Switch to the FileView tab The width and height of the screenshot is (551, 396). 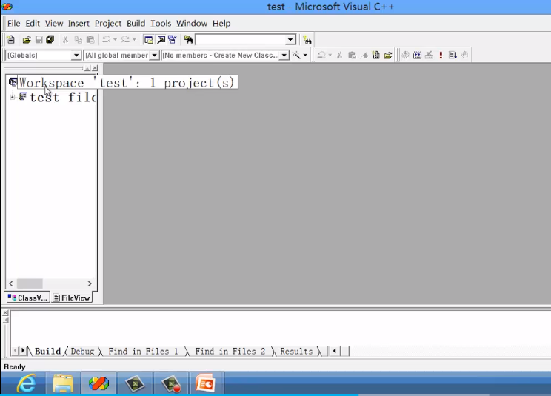pos(72,298)
